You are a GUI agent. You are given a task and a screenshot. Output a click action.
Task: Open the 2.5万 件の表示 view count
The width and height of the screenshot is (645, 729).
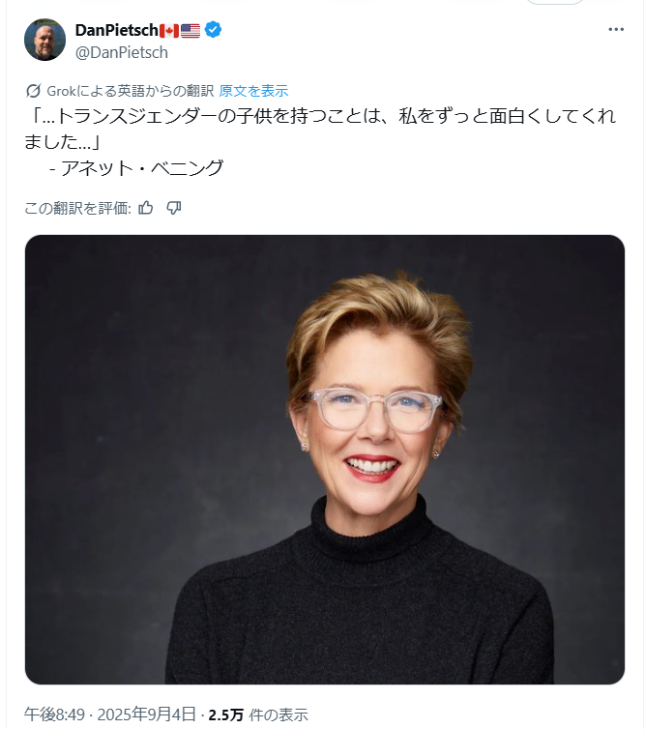pyautogui.click(x=258, y=714)
